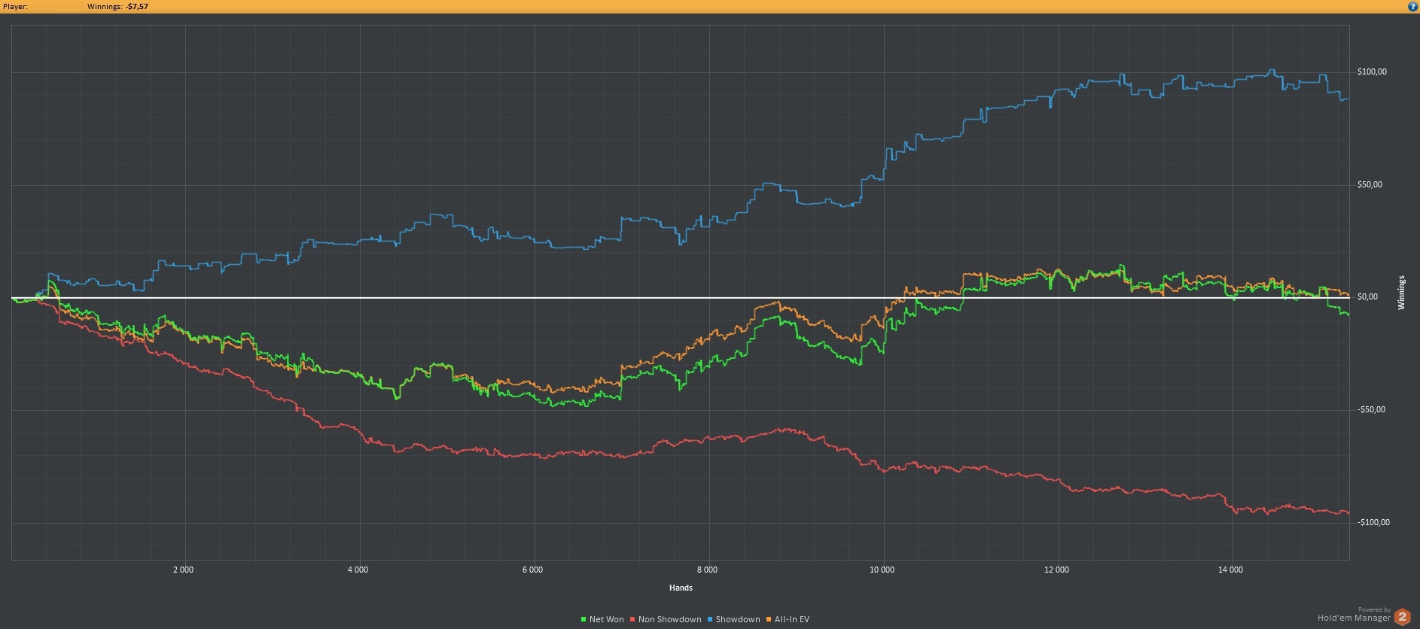The height and width of the screenshot is (629, 1420).
Task: Click the 8 000 hands axis tick
Action: [x=707, y=570]
